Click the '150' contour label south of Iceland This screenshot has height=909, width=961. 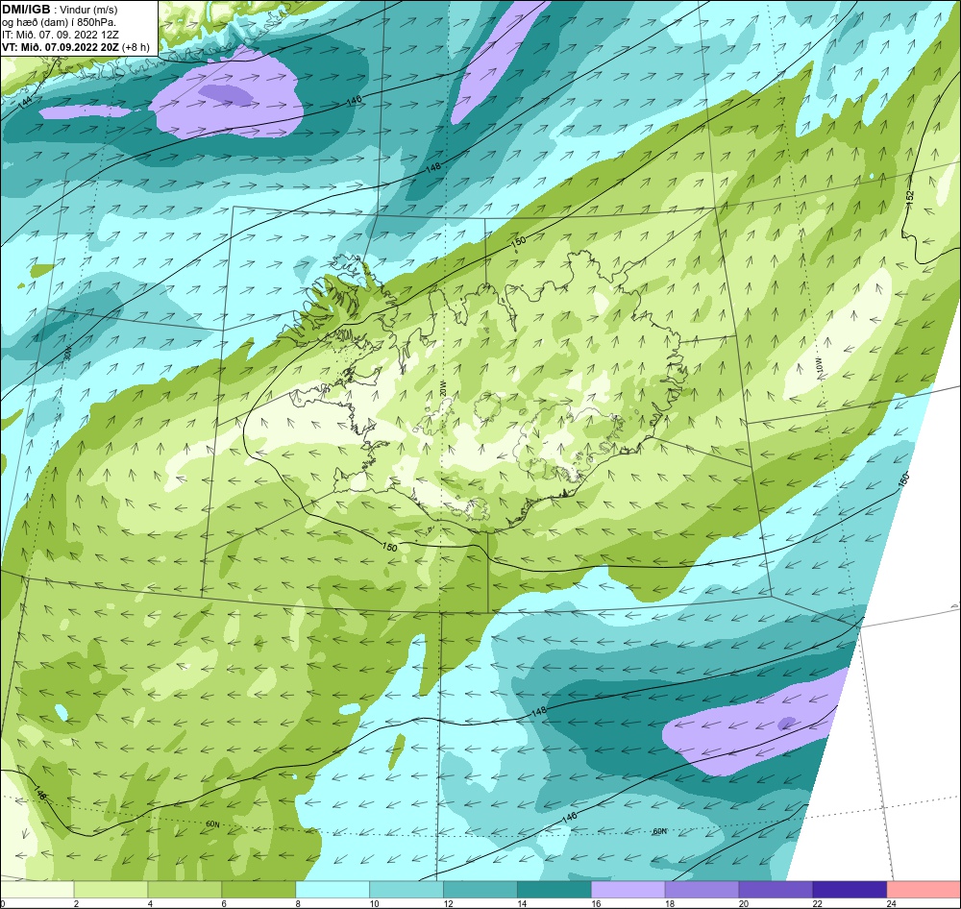pyautogui.click(x=389, y=547)
